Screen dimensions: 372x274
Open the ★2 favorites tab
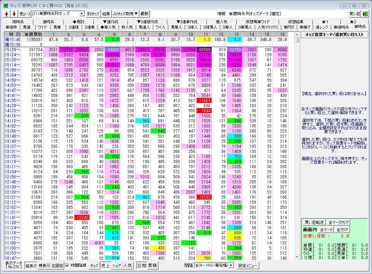point(353,22)
